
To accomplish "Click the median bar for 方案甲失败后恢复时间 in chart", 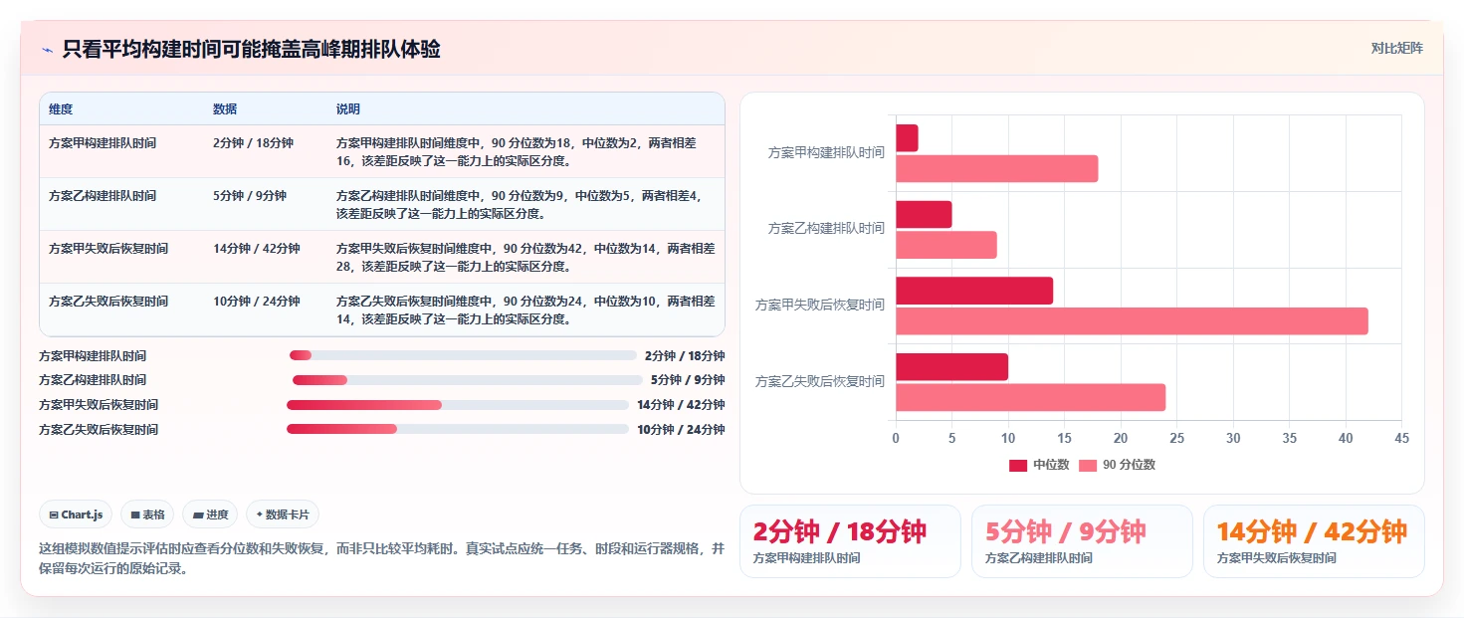I will click(974, 291).
